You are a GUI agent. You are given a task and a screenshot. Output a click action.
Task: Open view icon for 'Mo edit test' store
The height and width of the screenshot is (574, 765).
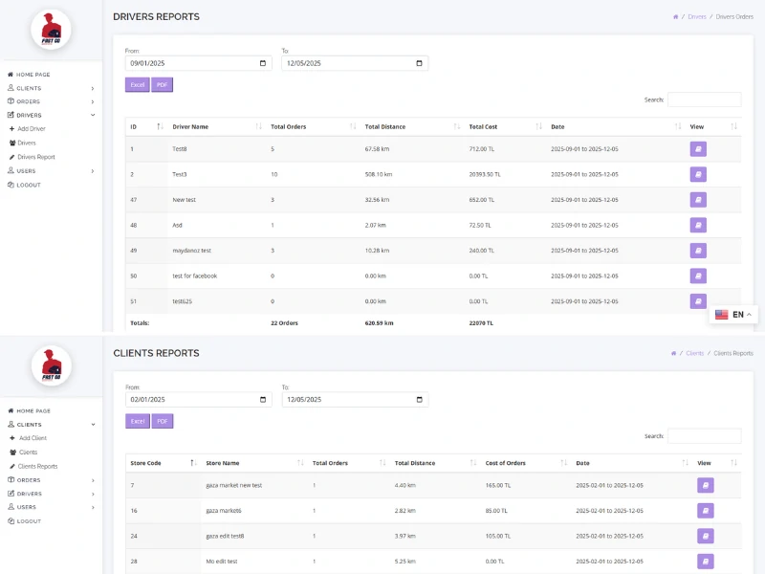pyautogui.click(x=705, y=561)
